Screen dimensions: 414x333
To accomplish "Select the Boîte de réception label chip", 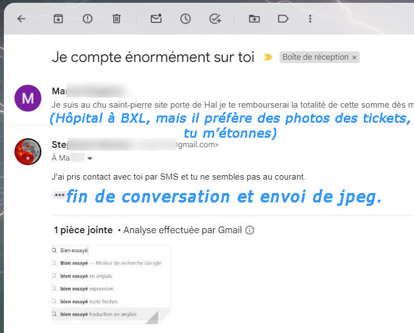I will coord(315,57).
